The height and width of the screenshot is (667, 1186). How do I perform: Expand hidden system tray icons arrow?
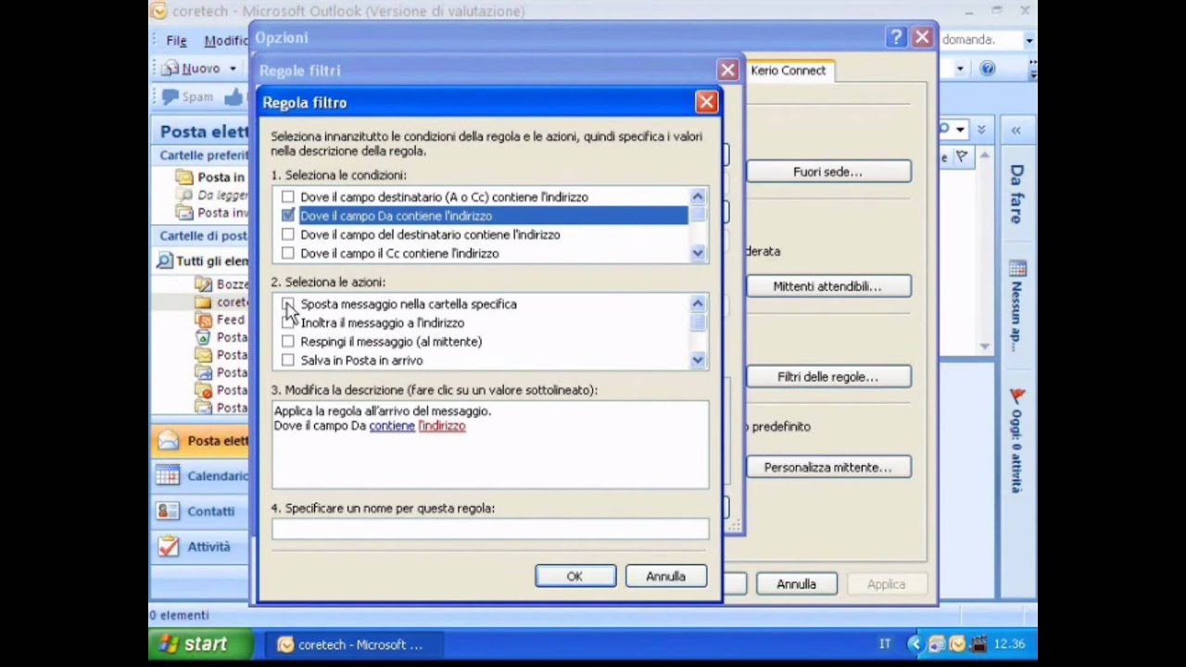(x=915, y=645)
